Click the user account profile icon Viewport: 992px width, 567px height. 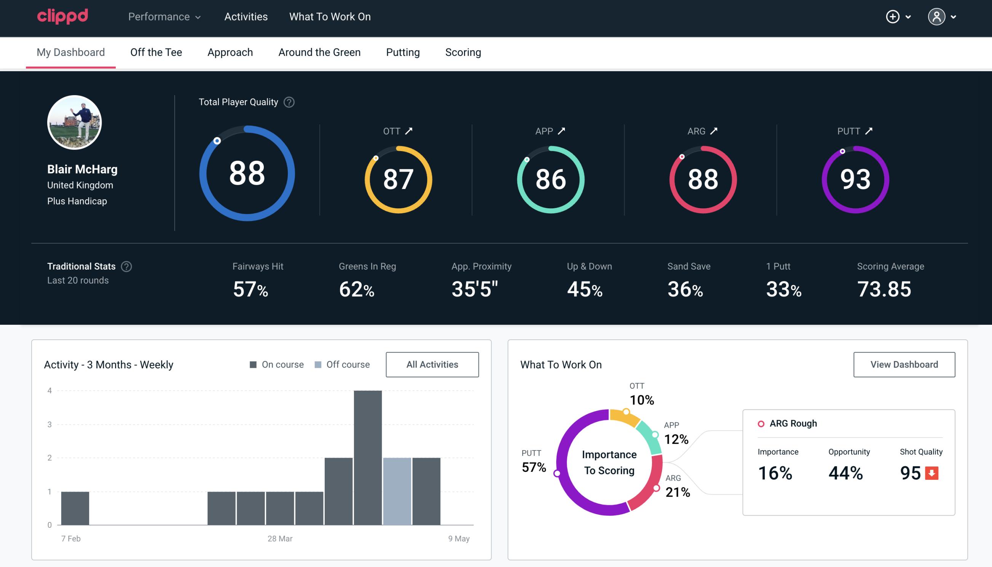pyautogui.click(x=937, y=17)
